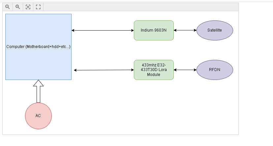Viewport: 273px width, 146px height.
Task: Click the Satellite ellipse
Action: pos(215,30)
